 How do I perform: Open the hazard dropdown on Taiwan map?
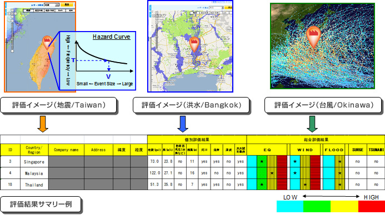[52, 5]
